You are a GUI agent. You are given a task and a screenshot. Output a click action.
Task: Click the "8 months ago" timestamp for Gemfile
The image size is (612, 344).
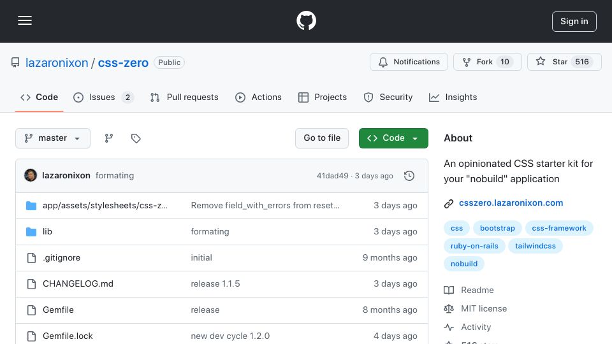(x=390, y=310)
